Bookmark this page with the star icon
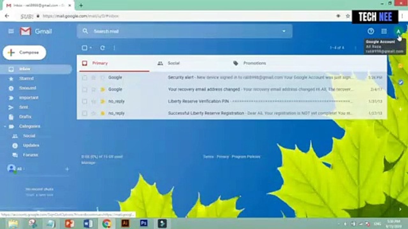Screen dimensions: 408x229 coord(348,16)
